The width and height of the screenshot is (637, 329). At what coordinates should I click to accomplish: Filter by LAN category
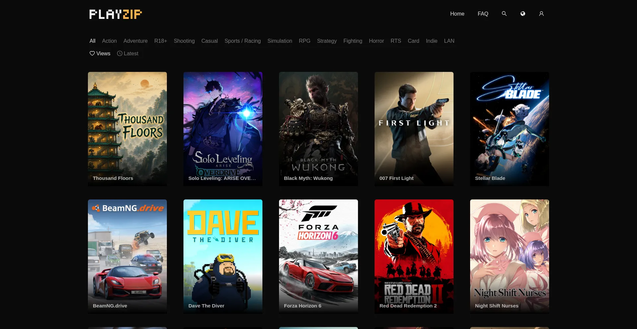pos(449,41)
